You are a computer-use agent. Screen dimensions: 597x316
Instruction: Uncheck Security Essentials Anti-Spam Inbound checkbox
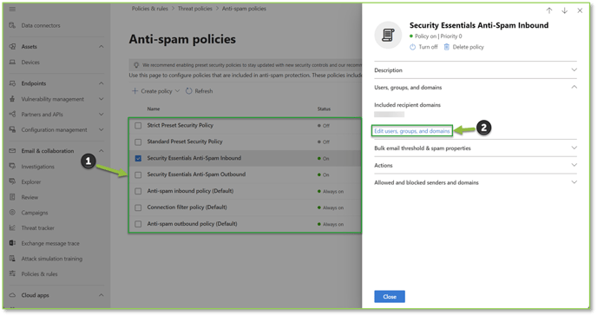pos(138,158)
